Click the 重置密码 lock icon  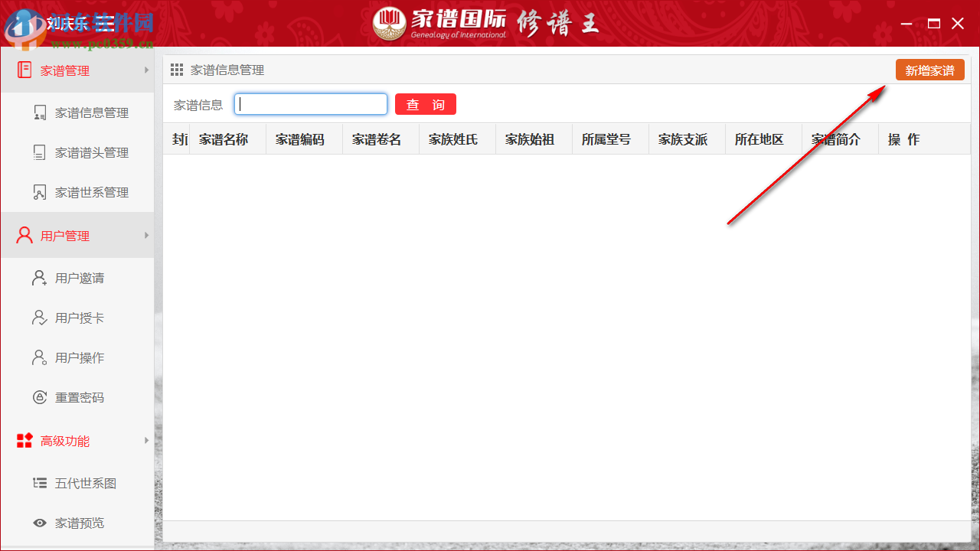(40, 397)
